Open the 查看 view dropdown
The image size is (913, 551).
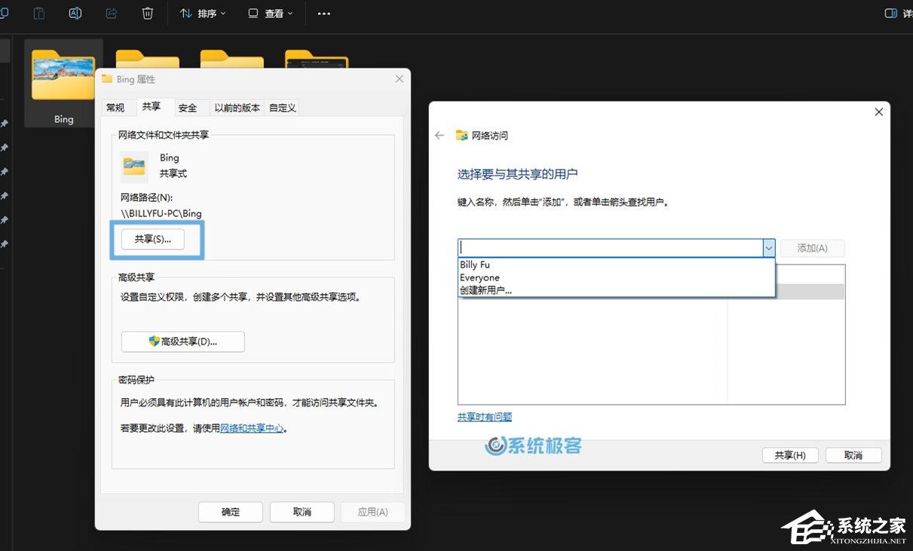[x=269, y=13]
